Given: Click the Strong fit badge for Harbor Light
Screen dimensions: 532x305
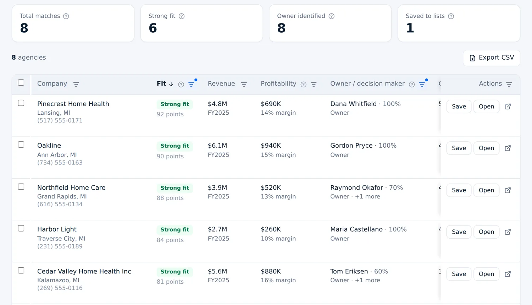Looking at the screenshot, I should (x=175, y=230).
